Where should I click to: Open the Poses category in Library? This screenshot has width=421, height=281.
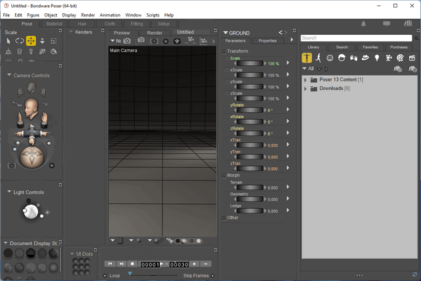point(318,58)
